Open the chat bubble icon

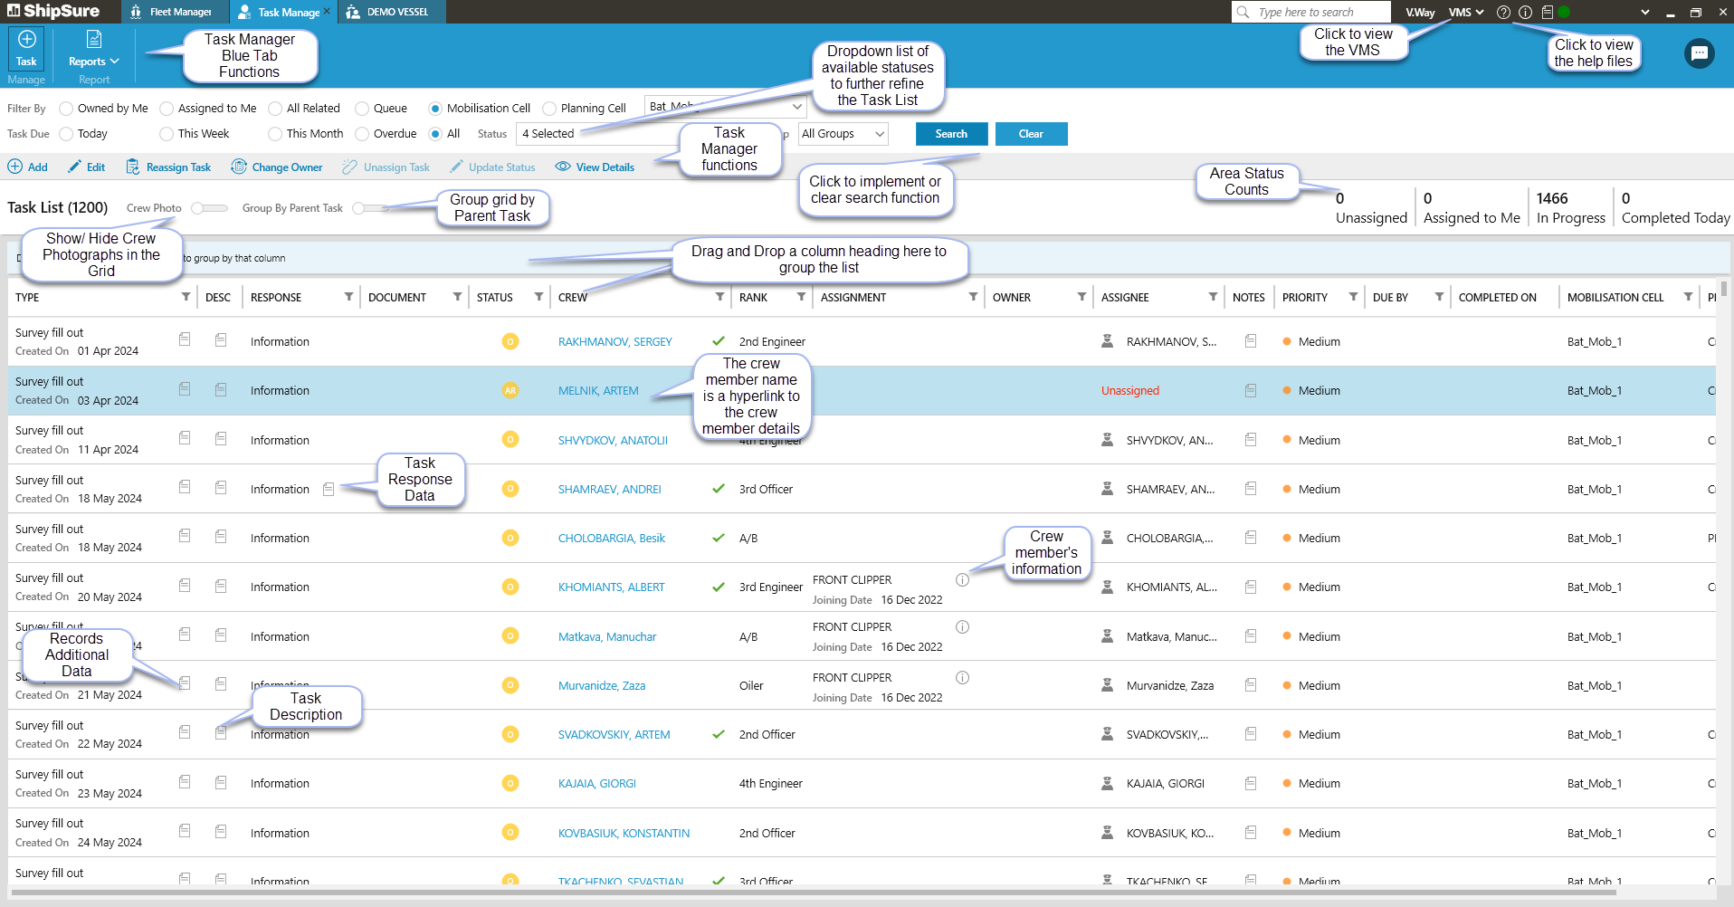point(1699,54)
